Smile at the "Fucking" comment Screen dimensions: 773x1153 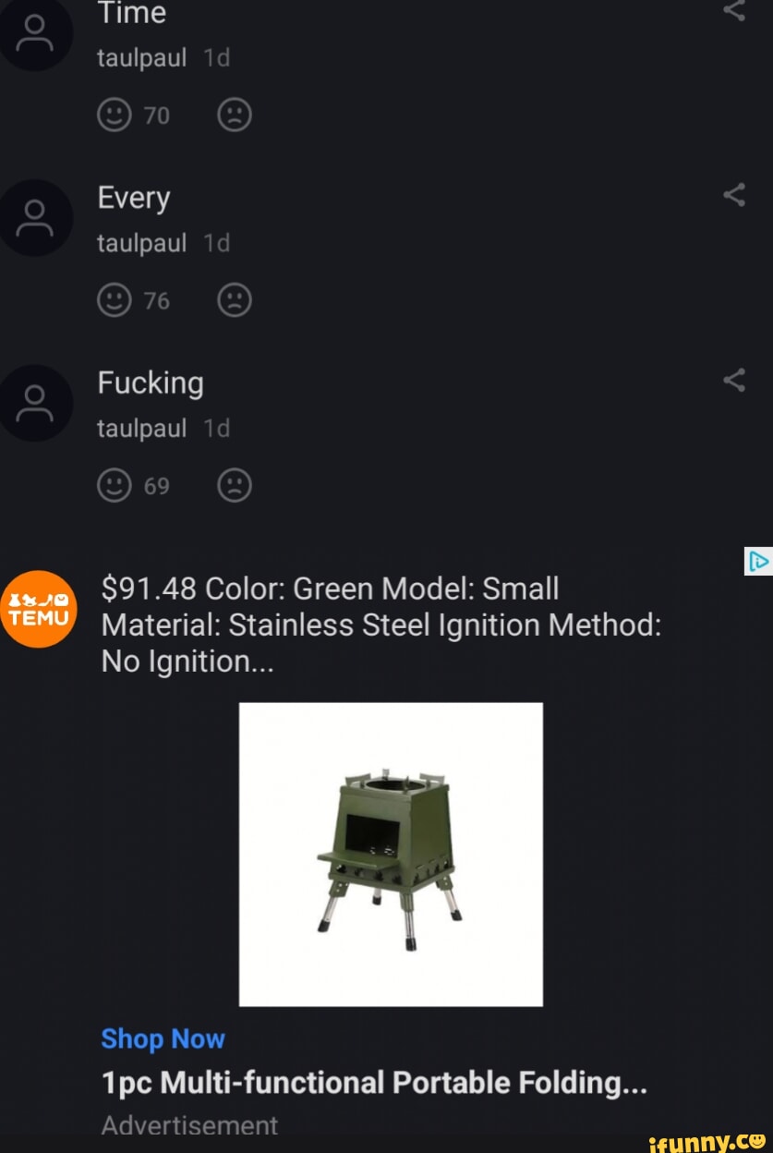[x=115, y=485]
